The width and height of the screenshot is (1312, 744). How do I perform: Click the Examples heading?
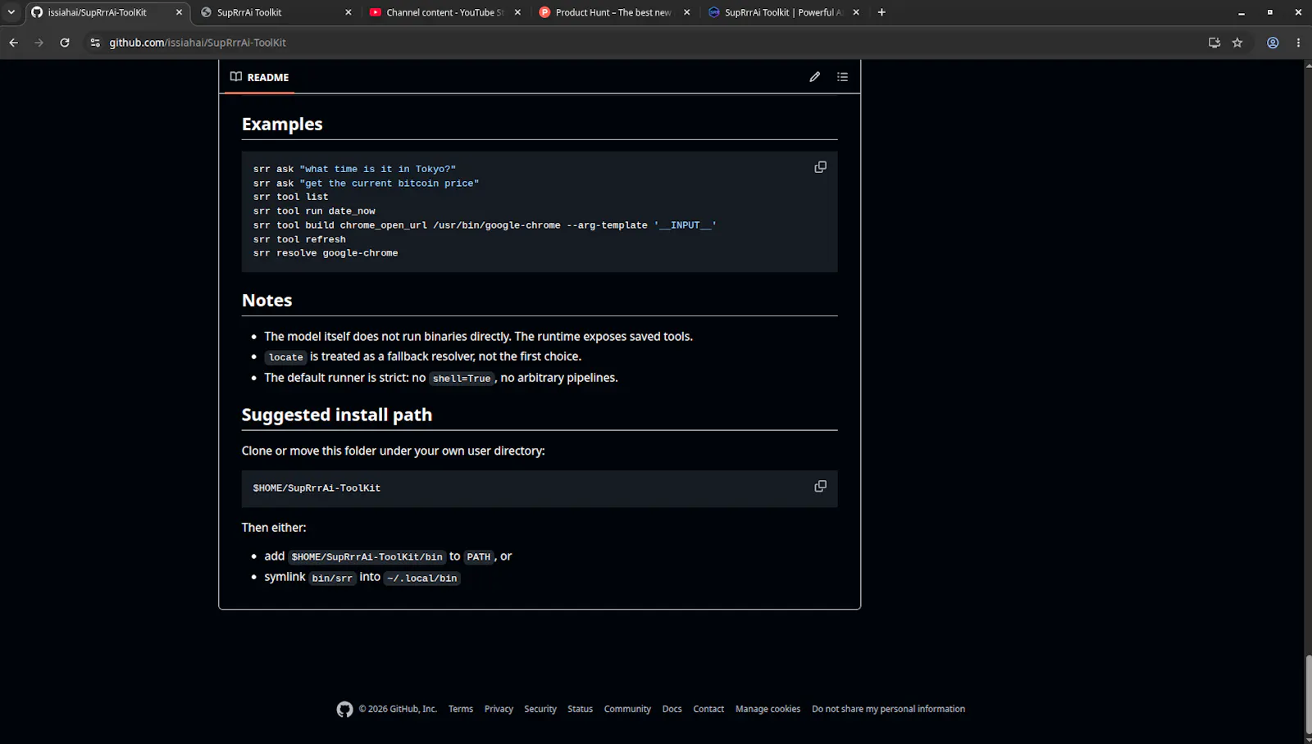pos(282,124)
